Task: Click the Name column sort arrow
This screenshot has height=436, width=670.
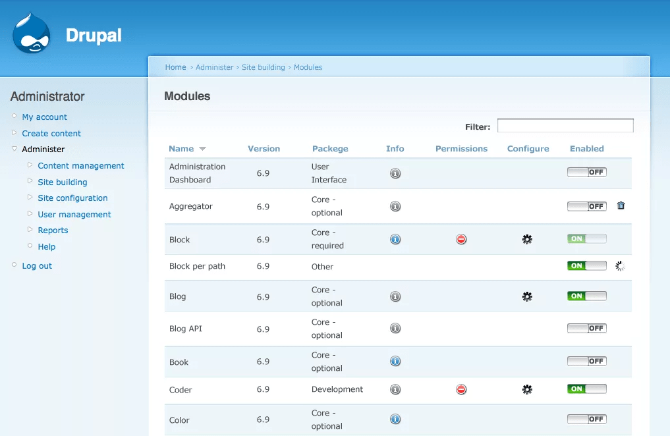Action: click(202, 149)
